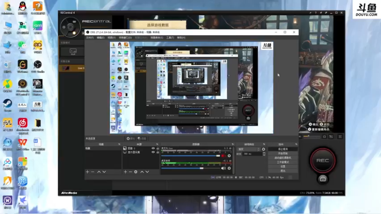Float the Sources dock panel icon

pos(157,144)
